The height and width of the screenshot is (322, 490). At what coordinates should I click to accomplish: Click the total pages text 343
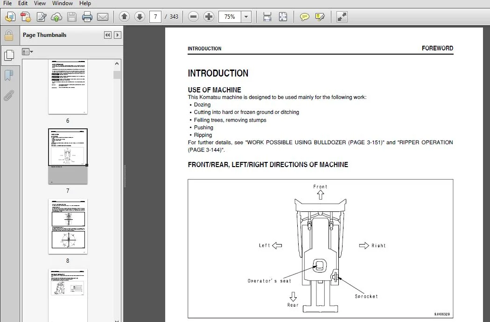click(174, 17)
